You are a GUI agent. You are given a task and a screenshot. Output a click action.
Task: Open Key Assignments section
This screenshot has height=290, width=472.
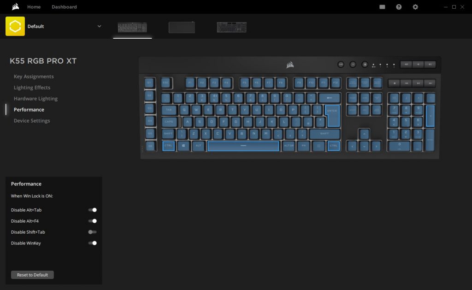tap(34, 77)
